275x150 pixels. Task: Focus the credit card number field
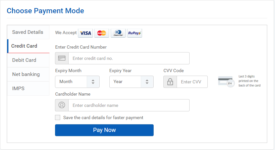click(129, 58)
